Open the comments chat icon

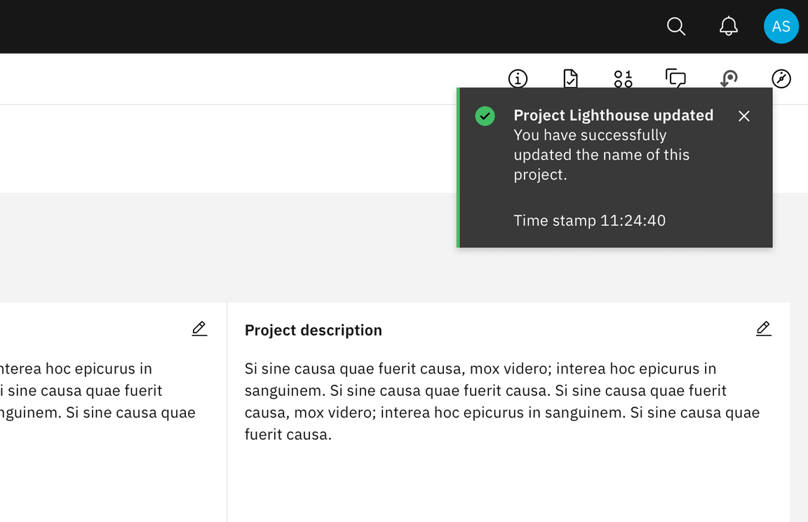(x=675, y=78)
